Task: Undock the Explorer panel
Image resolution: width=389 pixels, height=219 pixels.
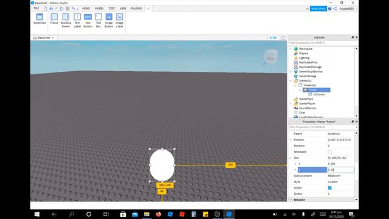Action: pos(353,38)
